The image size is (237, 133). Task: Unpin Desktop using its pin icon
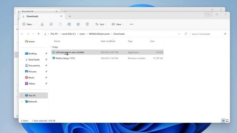click(46, 54)
